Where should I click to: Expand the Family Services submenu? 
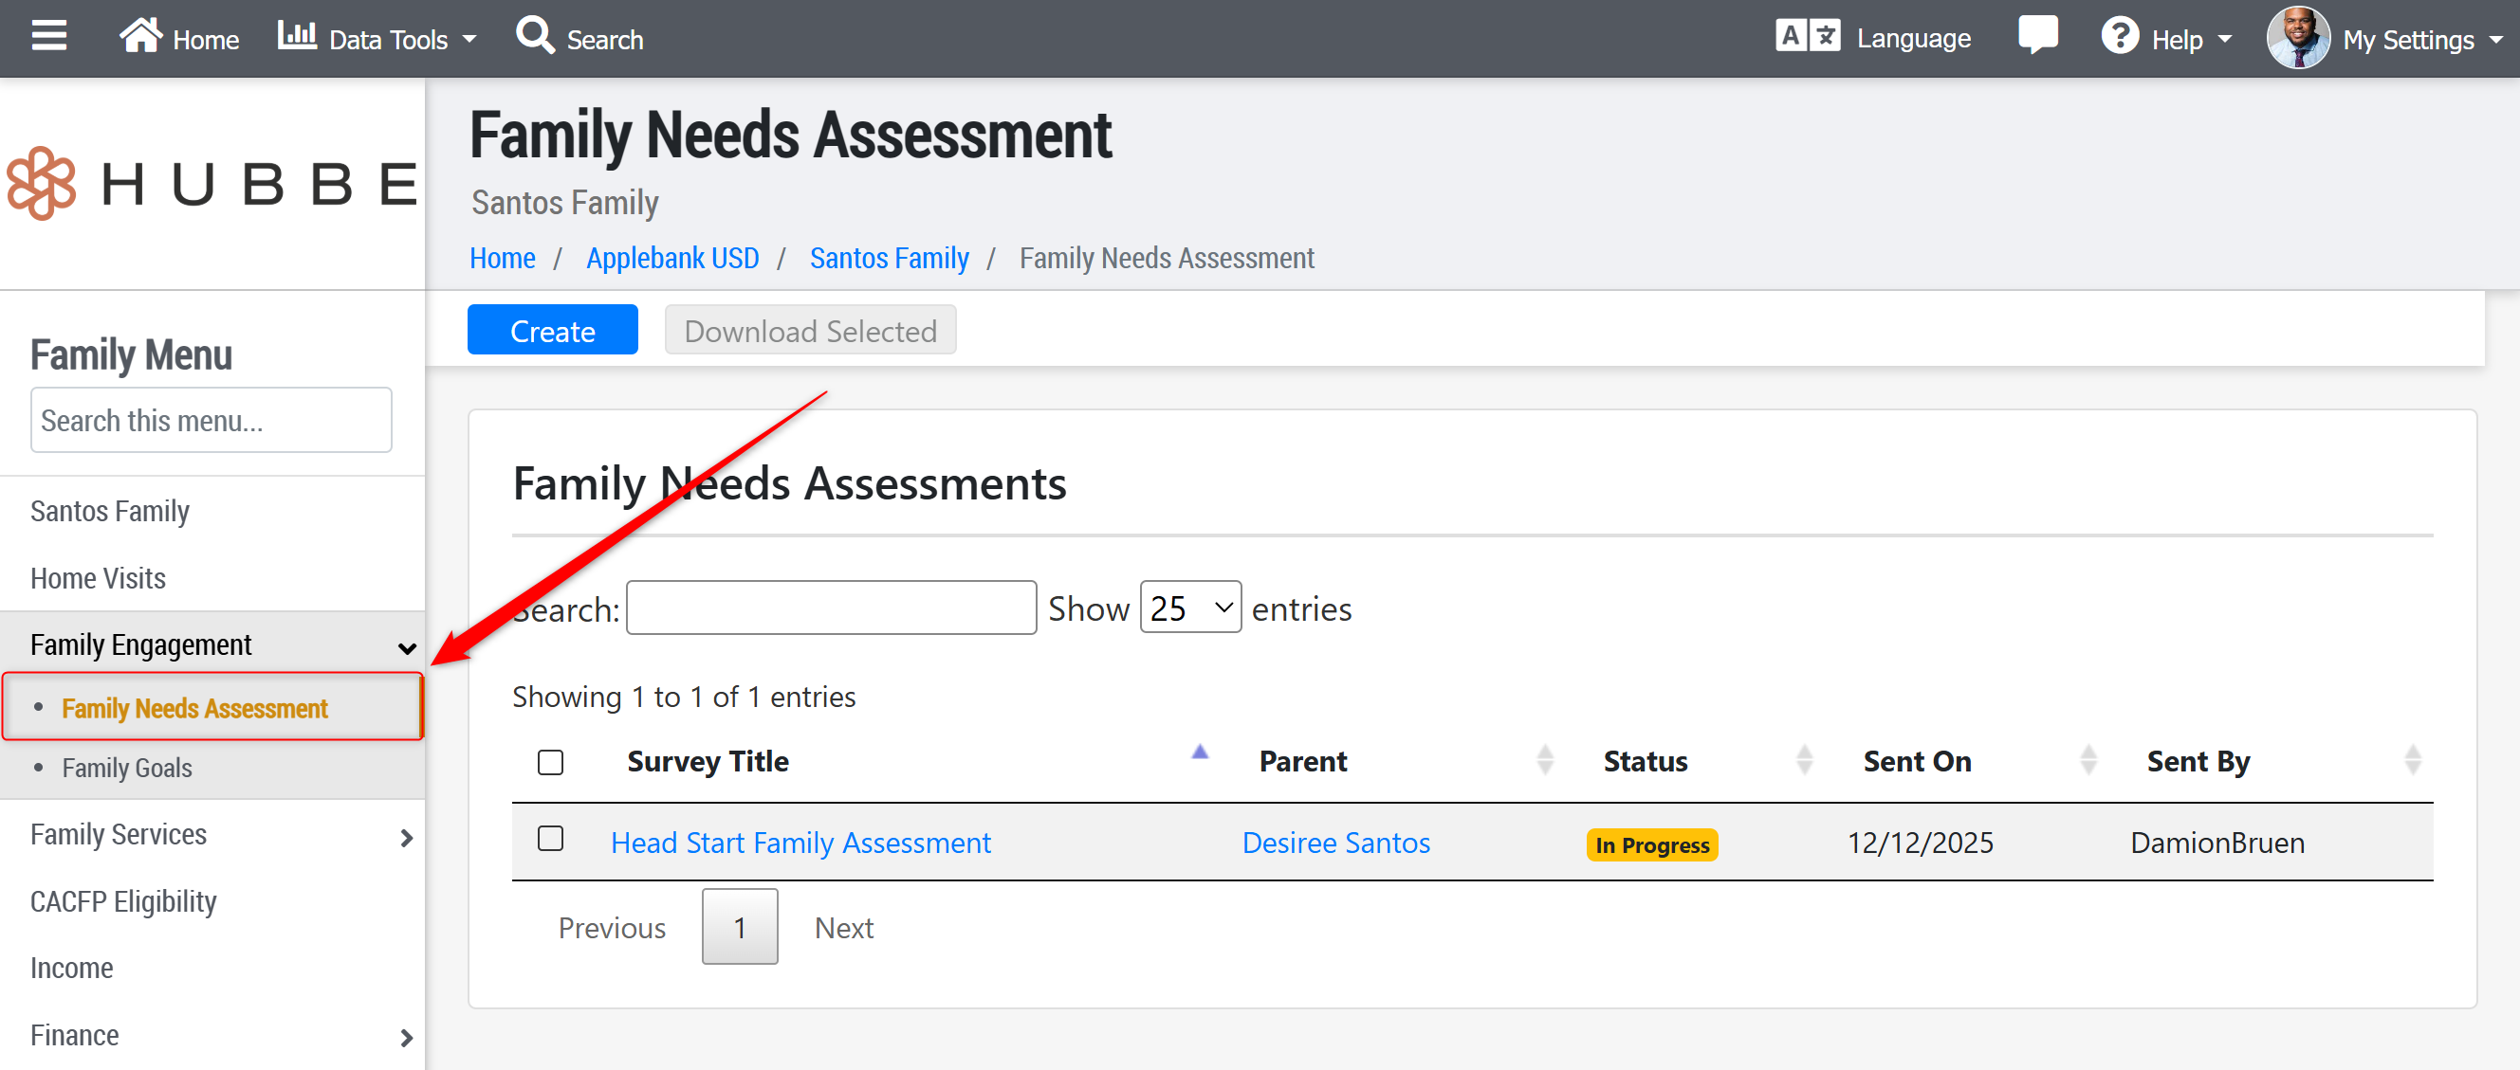click(407, 838)
